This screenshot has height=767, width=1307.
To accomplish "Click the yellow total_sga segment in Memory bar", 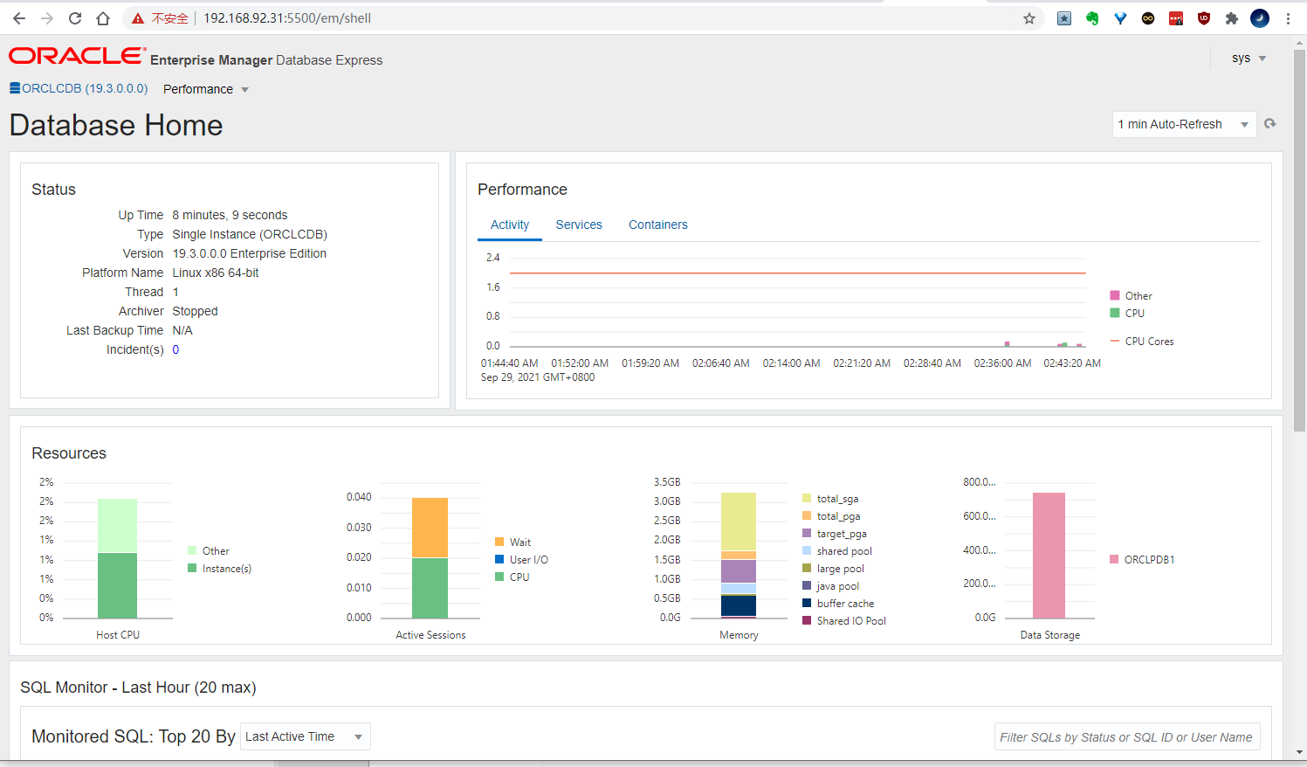I will (739, 522).
